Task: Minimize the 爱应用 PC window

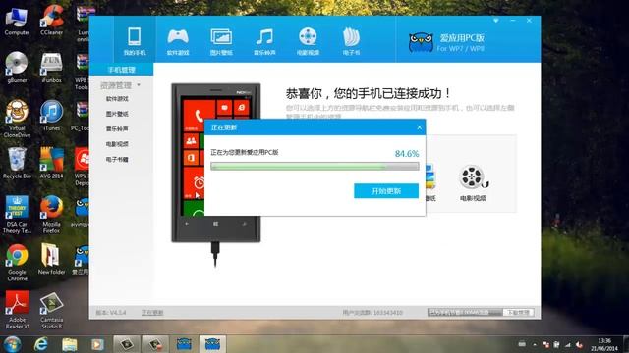Action: tap(513, 21)
